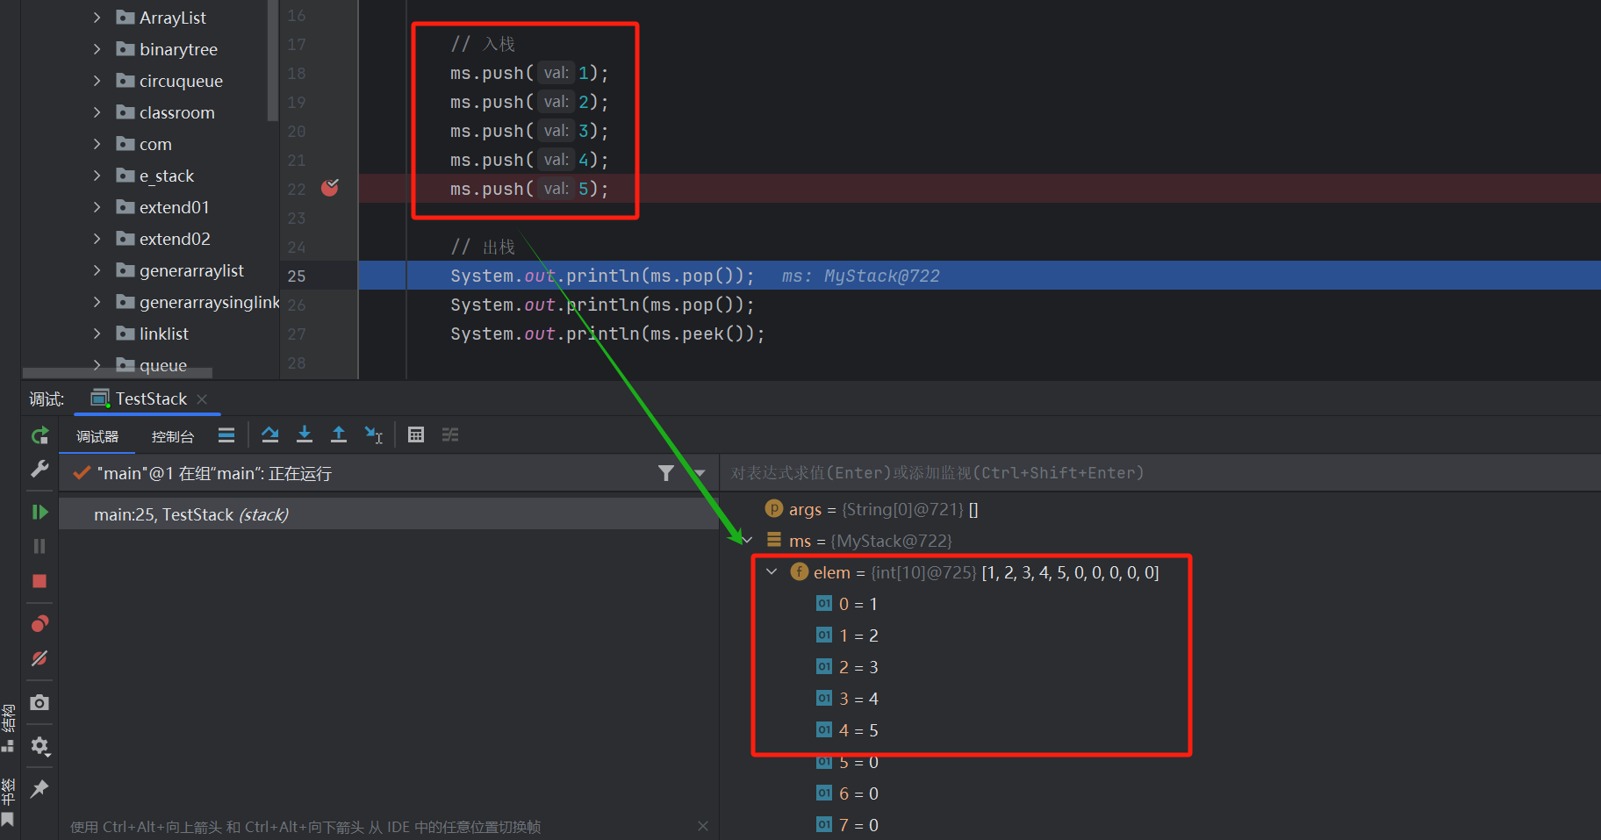Expand the ArrayList folder

pos(97,18)
